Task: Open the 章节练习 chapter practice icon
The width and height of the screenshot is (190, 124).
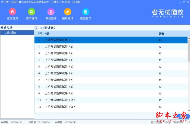Action: pyautogui.click(x=32, y=12)
